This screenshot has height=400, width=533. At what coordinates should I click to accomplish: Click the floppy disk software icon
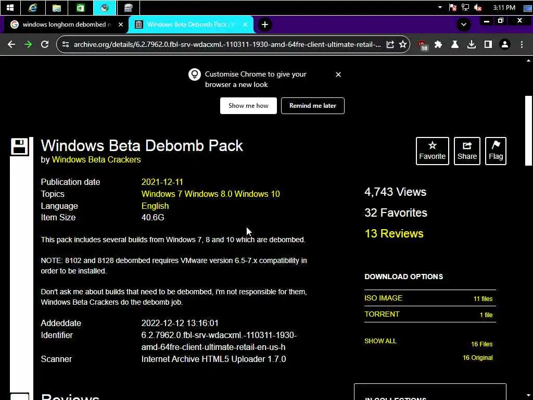[x=19, y=146]
